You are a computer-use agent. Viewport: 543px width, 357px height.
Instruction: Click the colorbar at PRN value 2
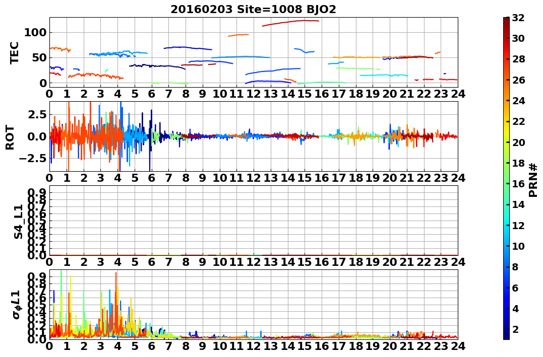tap(506, 329)
